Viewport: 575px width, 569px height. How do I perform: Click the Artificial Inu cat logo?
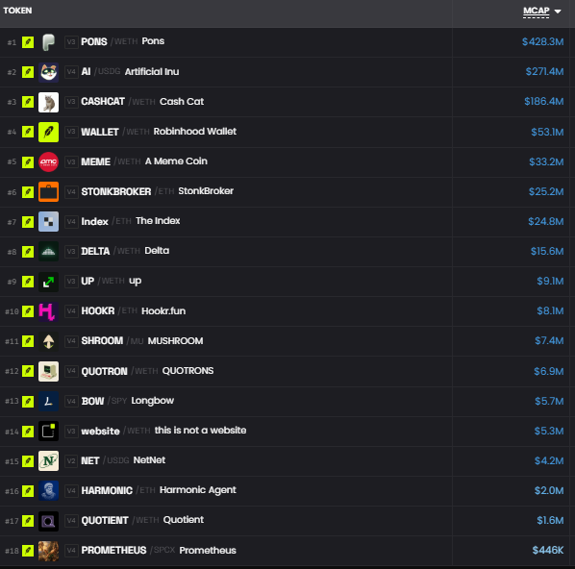point(48,72)
